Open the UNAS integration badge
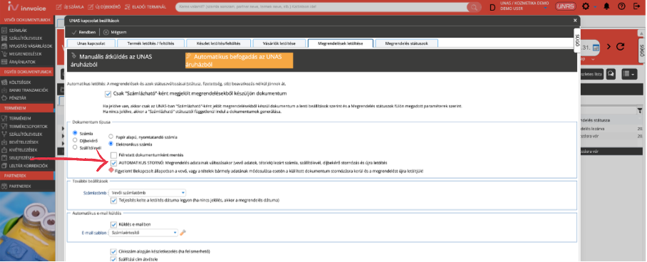The height and width of the screenshot is (262, 647). [x=565, y=6]
